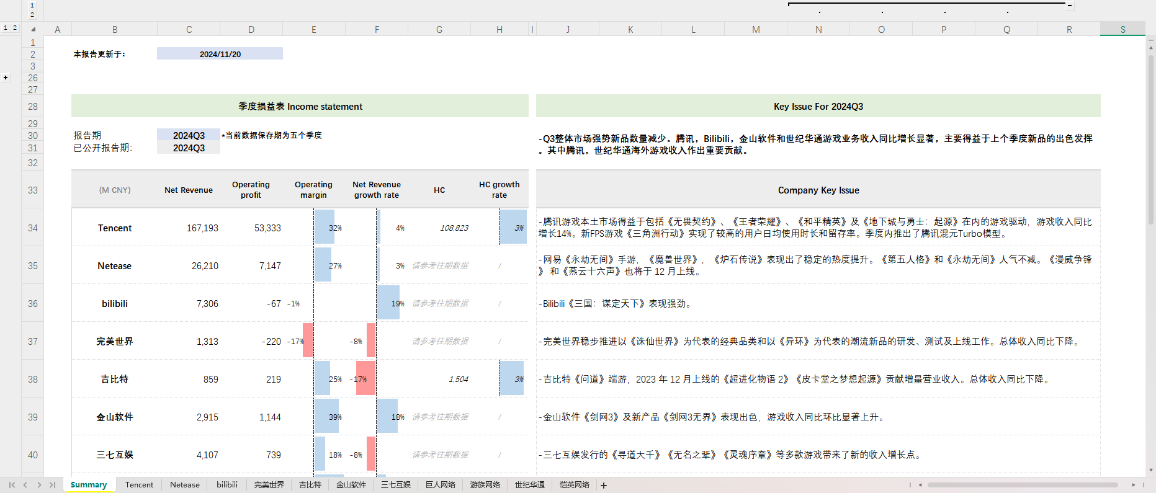Collapse column group with minus above column R
This screenshot has width=1156, height=493.
coord(1070,6)
